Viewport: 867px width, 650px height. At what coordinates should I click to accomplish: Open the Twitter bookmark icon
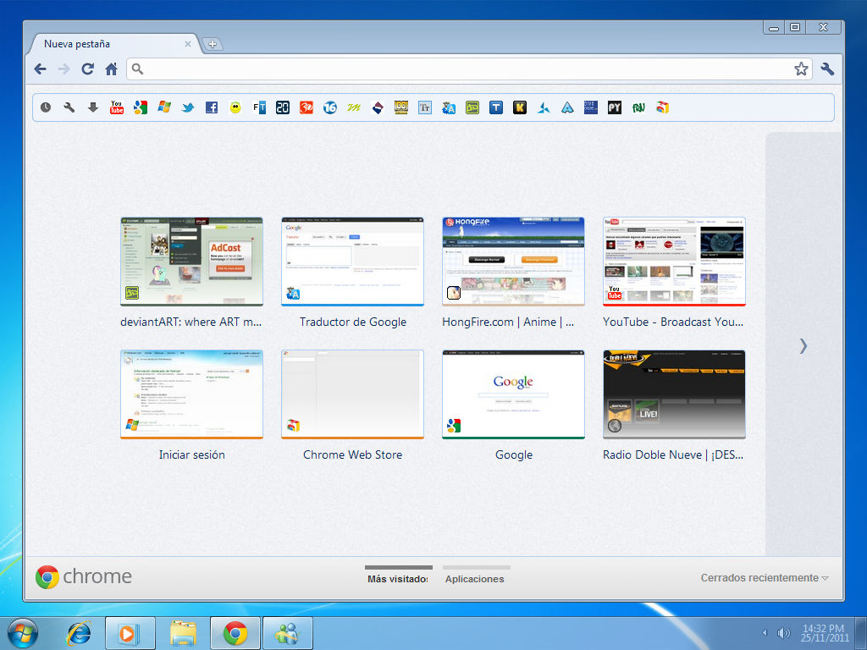pos(187,107)
